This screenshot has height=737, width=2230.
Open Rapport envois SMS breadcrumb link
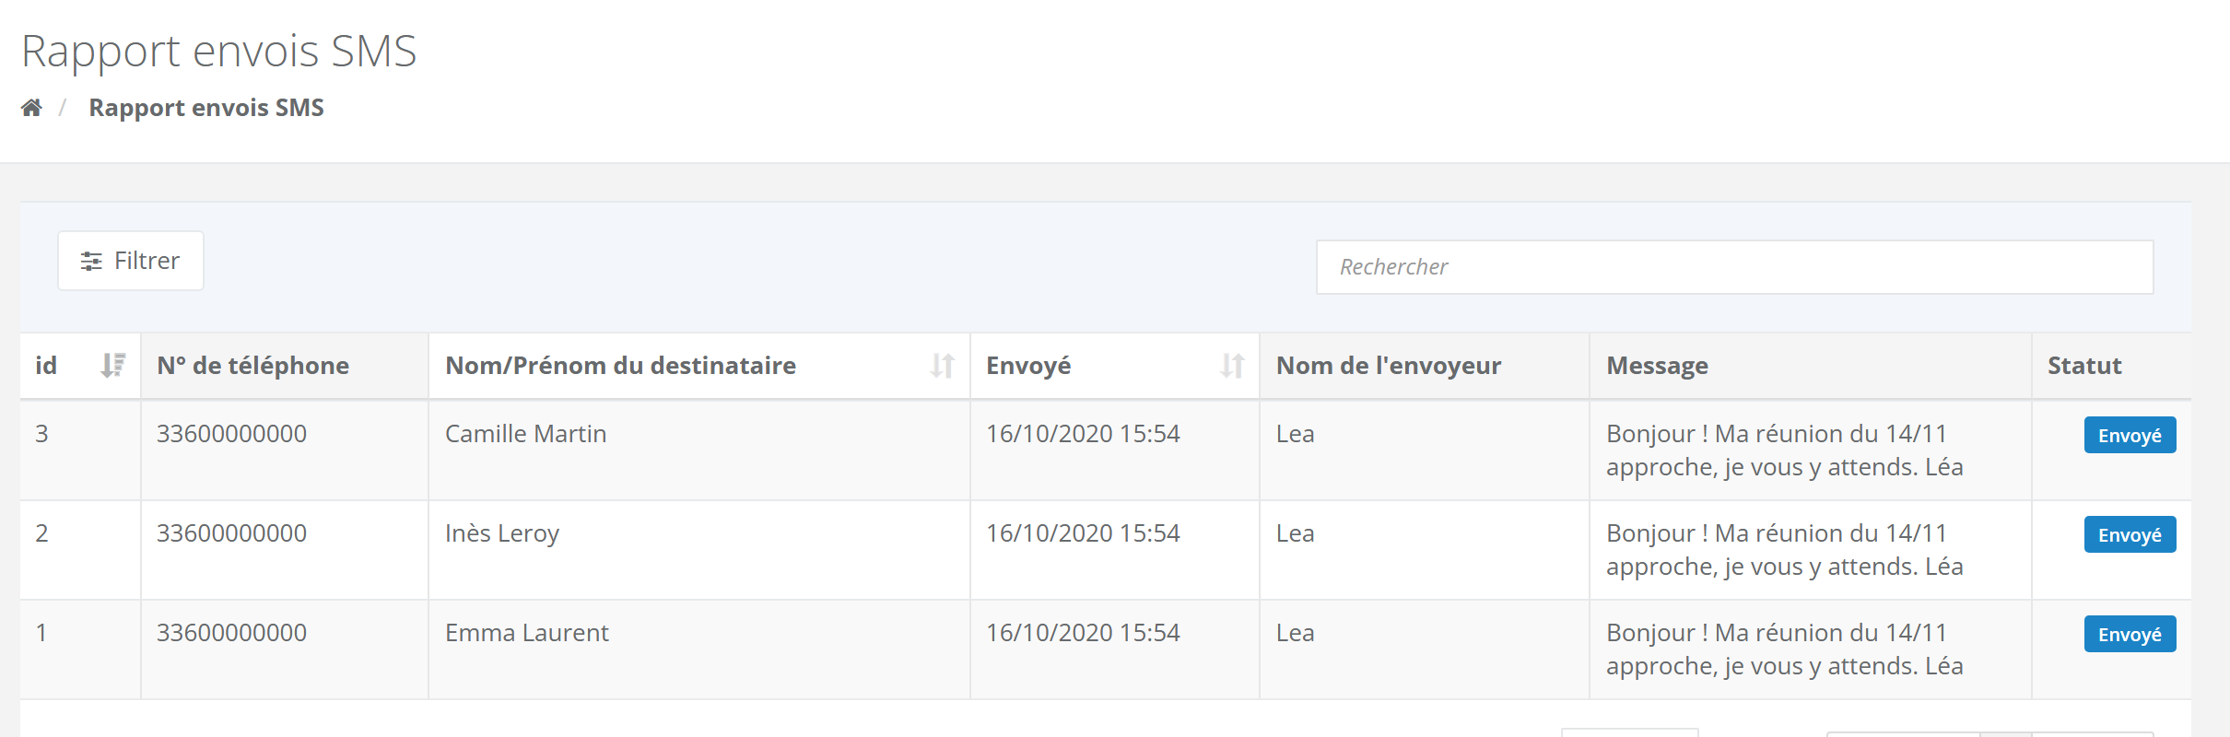(x=206, y=108)
